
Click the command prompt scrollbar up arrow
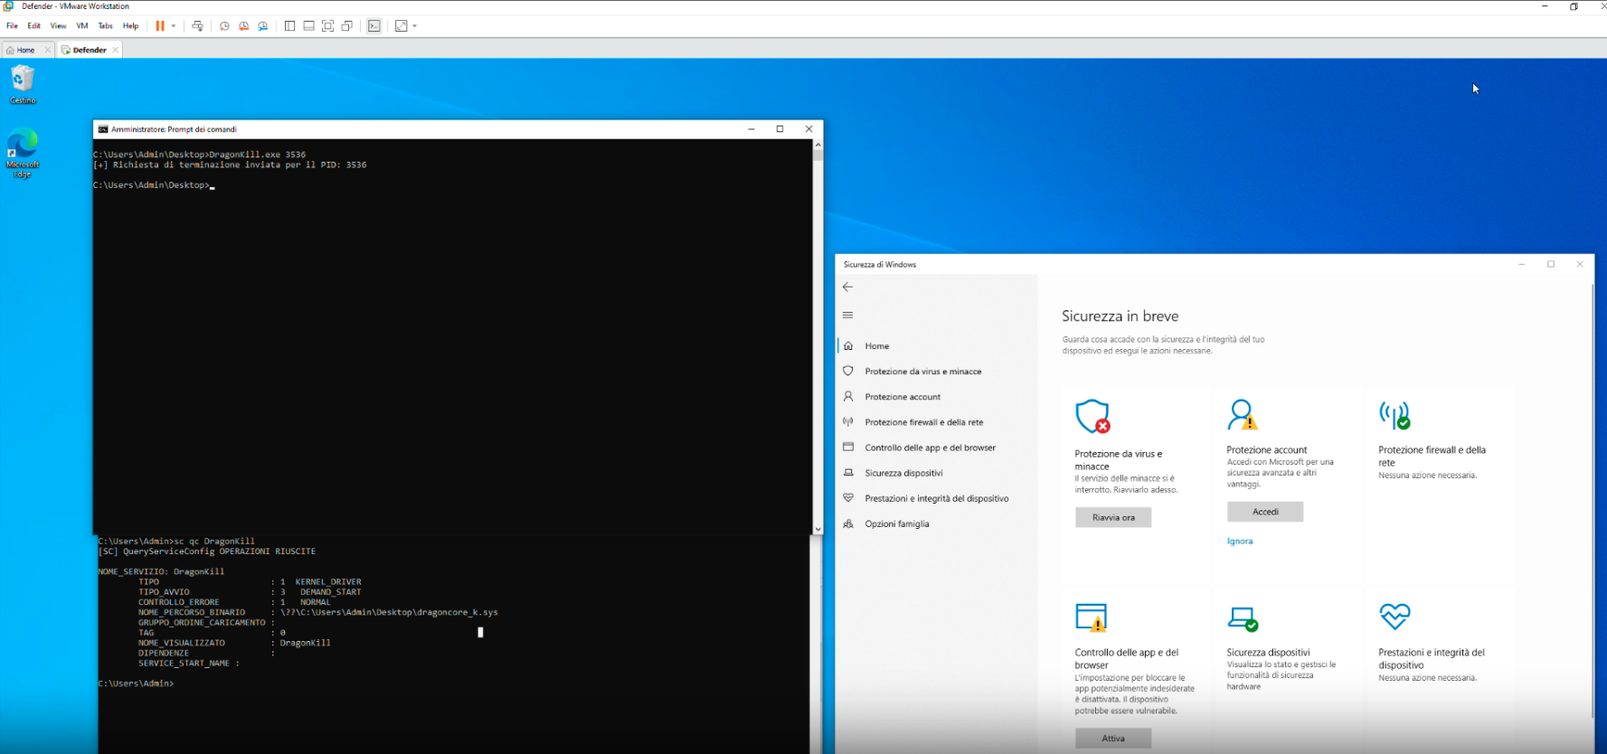[818, 145]
